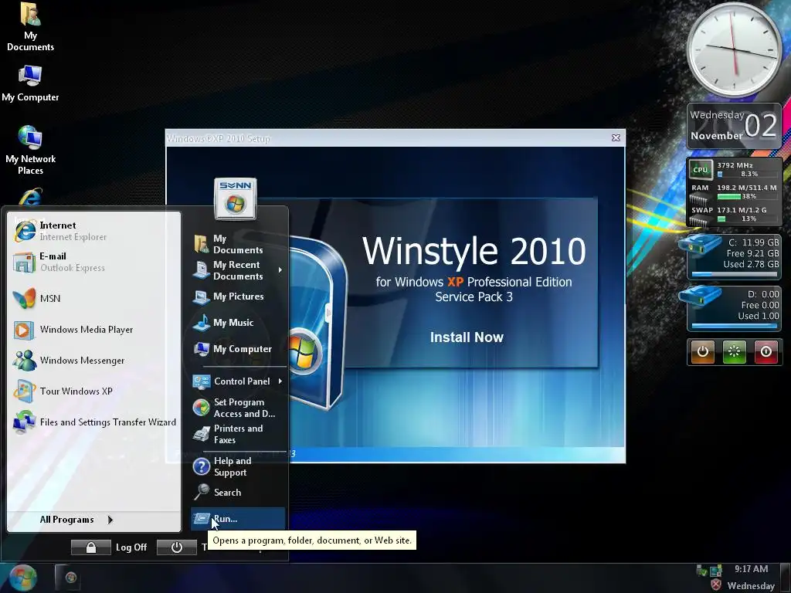Click the Winstyle 2010 title text

tap(474, 251)
